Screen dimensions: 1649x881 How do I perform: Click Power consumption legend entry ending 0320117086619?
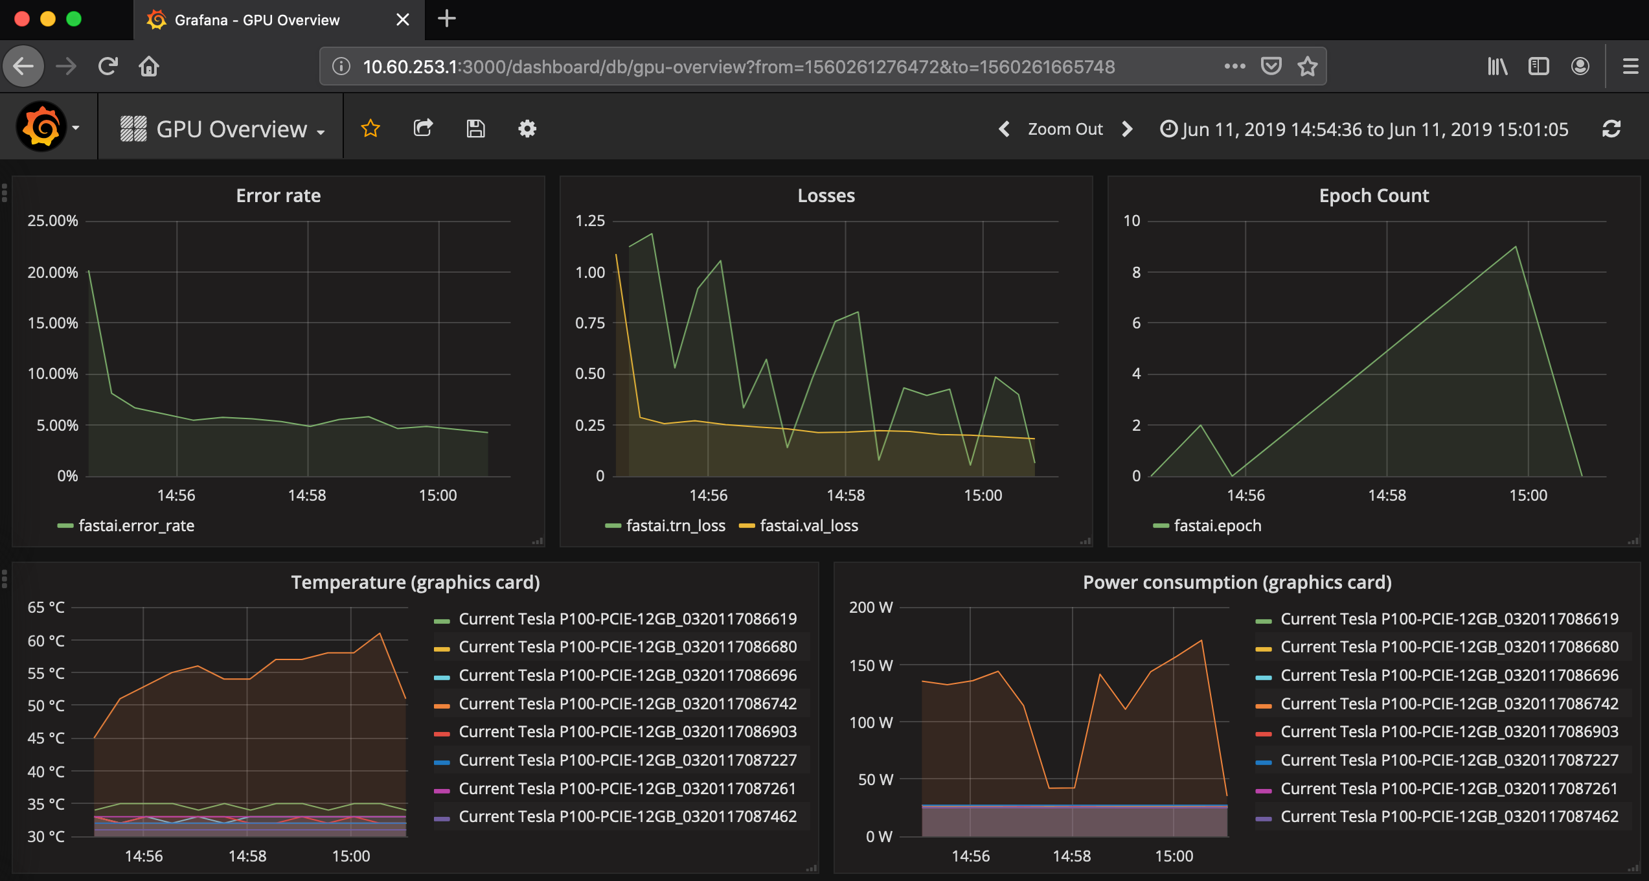pyautogui.click(x=1450, y=619)
